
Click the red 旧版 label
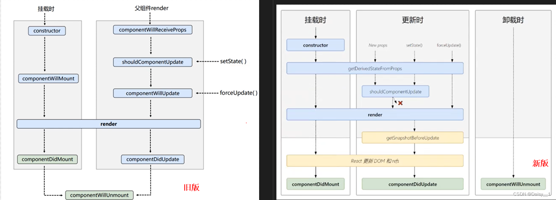191,187
